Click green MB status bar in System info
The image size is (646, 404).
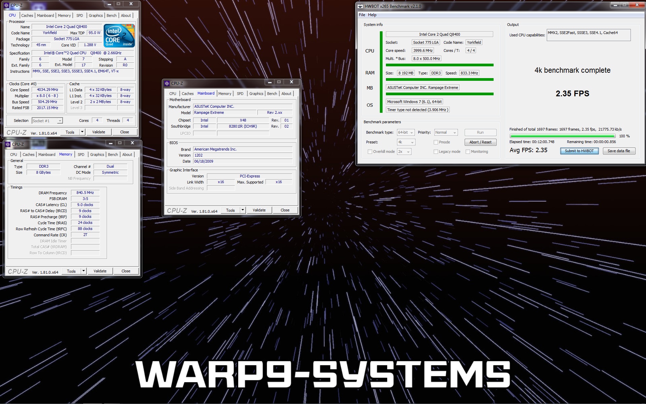coord(439,94)
